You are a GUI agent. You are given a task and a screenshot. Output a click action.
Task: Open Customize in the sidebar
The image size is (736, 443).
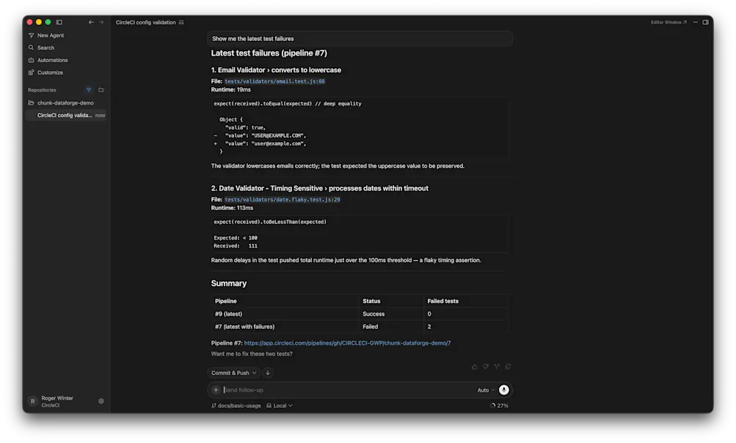(45, 72)
